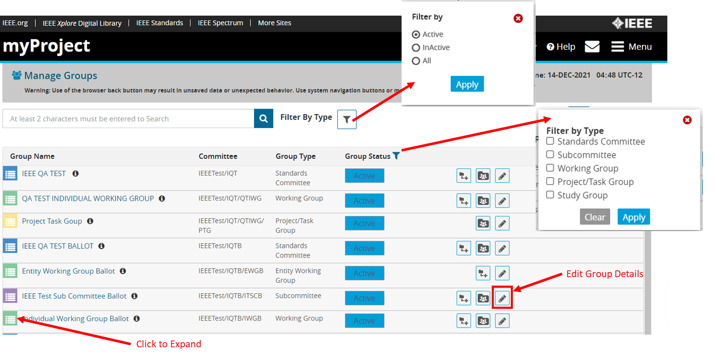This screenshot has height=357, width=716.
Task: Show info for IEEE QA TEST BALLOT
Action: (x=102, y=246)
